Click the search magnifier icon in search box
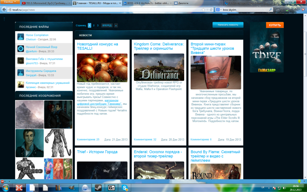 [270, 10]
